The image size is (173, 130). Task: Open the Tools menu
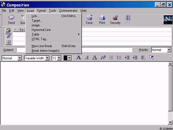point(52,11)
